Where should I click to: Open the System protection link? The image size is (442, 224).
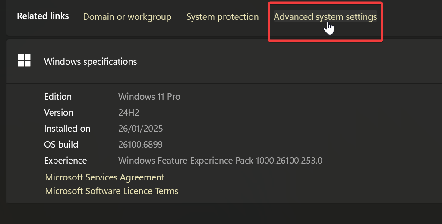pyautogui.click(x=222, y=17)
